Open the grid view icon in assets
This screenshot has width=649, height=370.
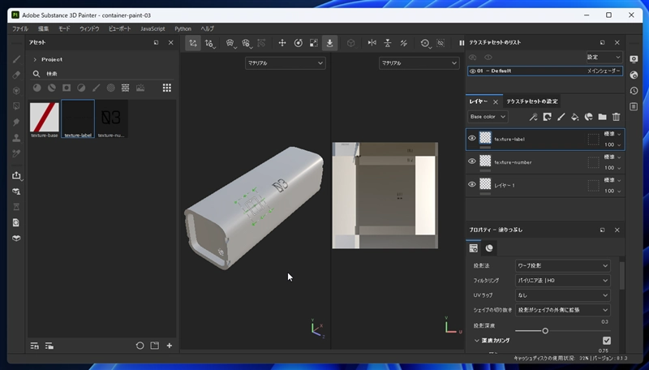click(166, 88)
